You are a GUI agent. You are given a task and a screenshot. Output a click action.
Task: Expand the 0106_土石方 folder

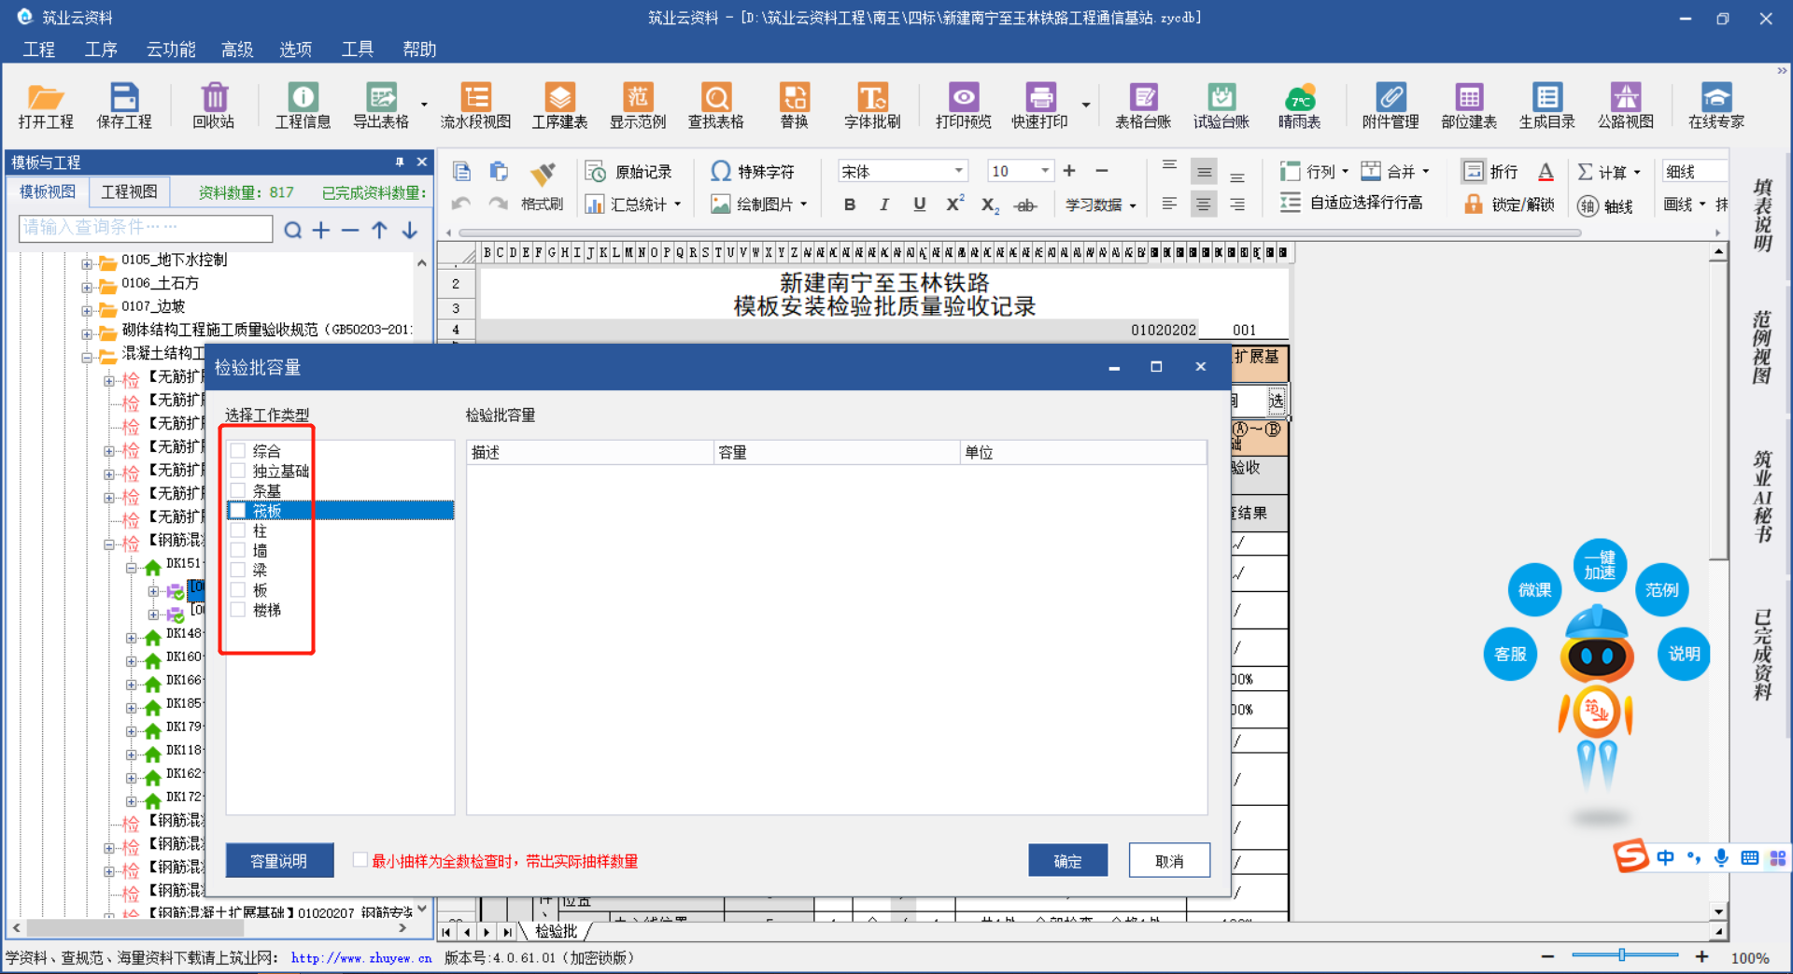click(87, 287)
